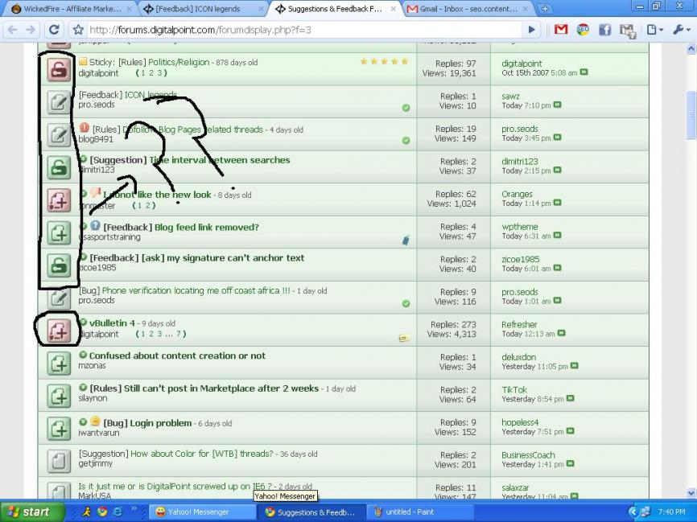This screenshot has height=522, width=697.
Task: Open thread Phone verification locating me off coast africa
Action: click(x=196, y=290)
